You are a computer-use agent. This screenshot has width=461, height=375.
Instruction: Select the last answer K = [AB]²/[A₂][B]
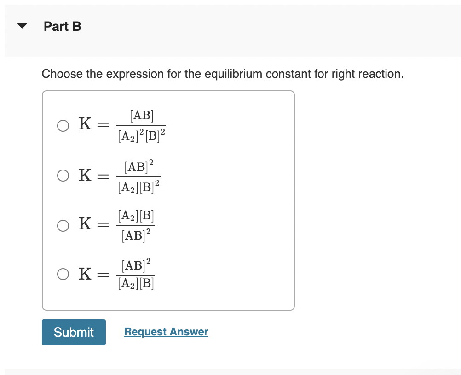(x=63, y=274)
